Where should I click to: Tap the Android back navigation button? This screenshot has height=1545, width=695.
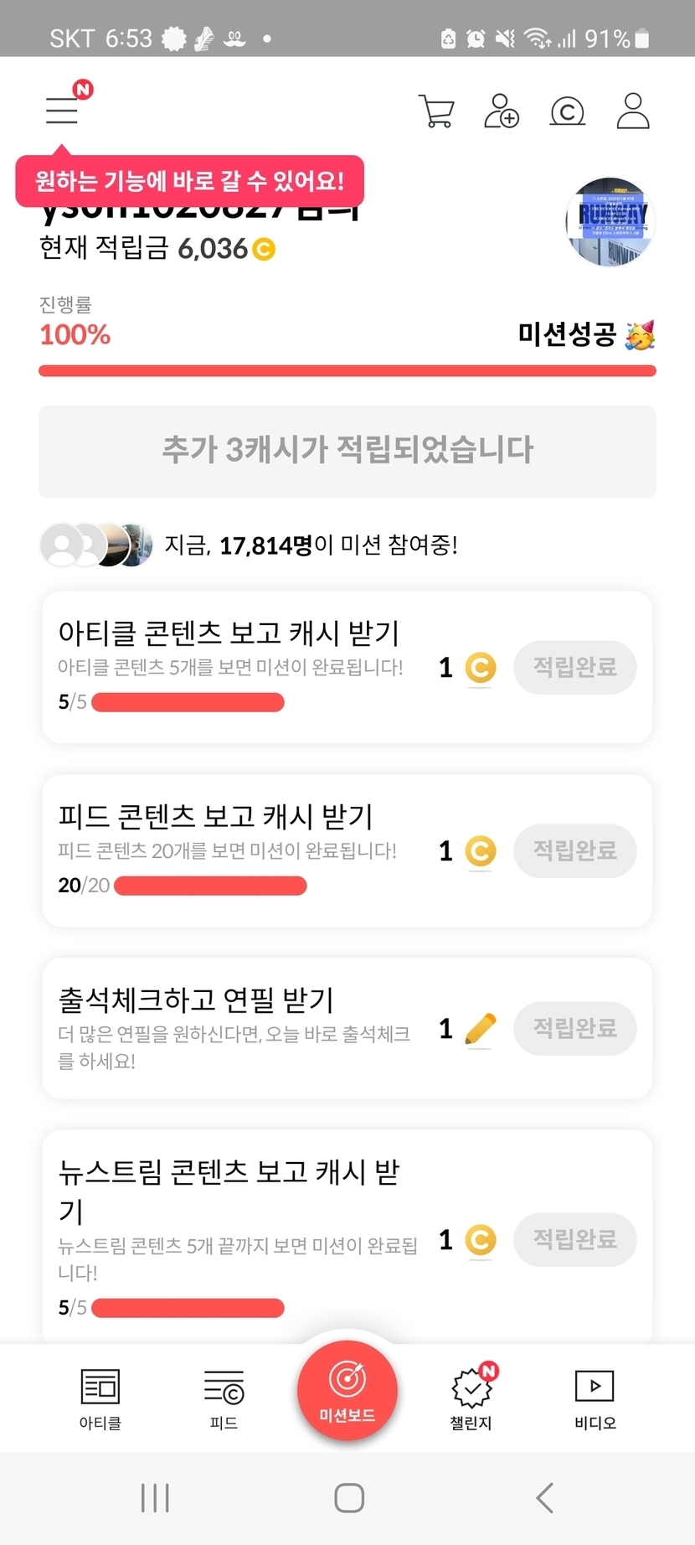point(545,1497)
